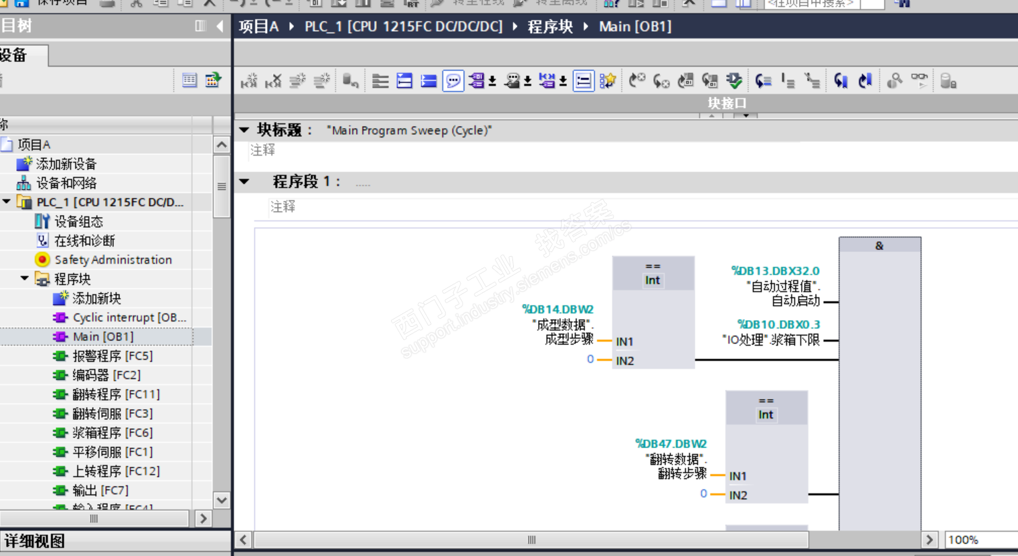Click the absolute/symbolic operands icon

pos(477,82)
